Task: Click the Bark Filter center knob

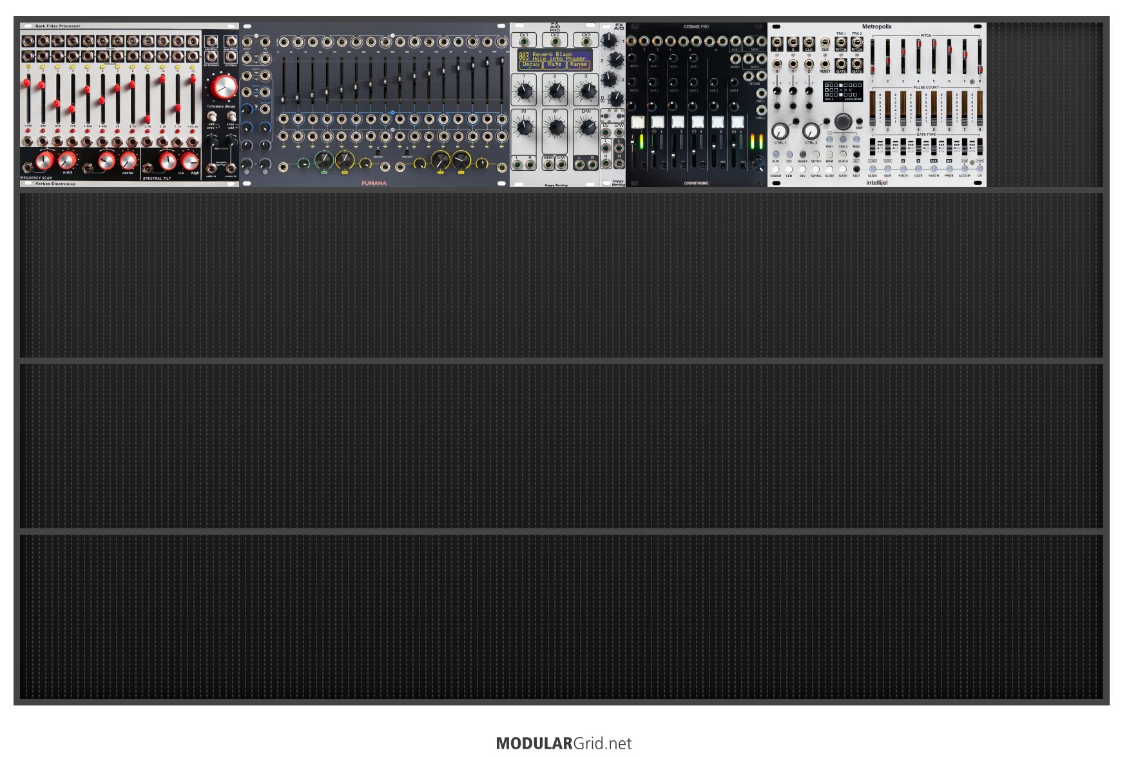Action: tap(128, 160)
